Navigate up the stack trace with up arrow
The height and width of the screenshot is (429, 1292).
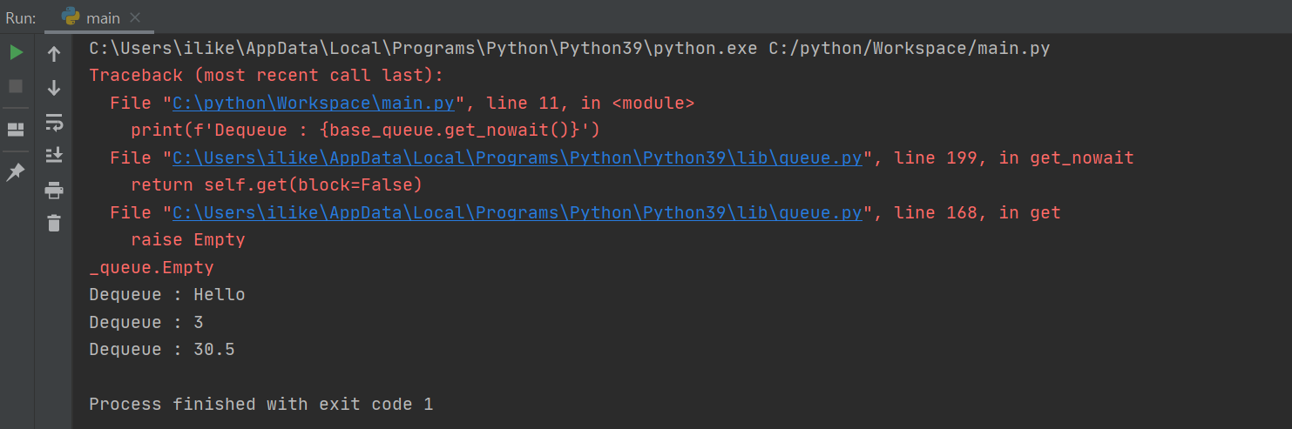click(54, 55)
